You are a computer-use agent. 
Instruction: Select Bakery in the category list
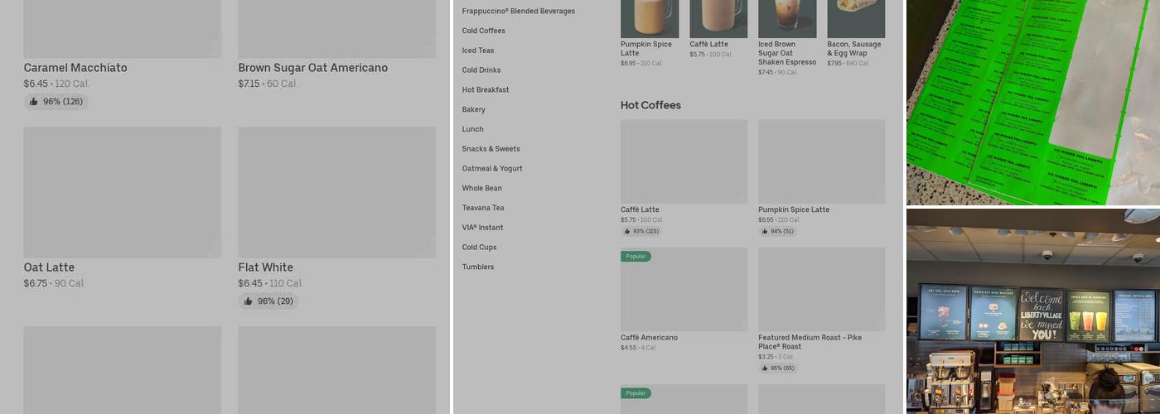coord(474,109)
